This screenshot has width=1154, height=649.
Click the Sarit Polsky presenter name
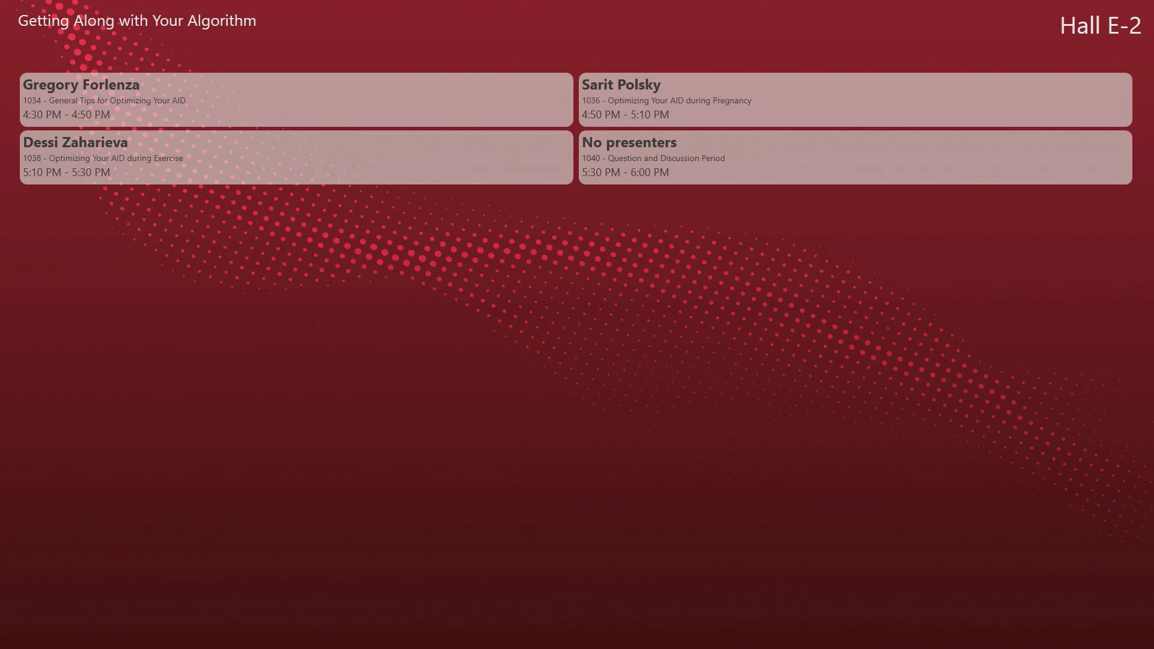click(621, 85)
